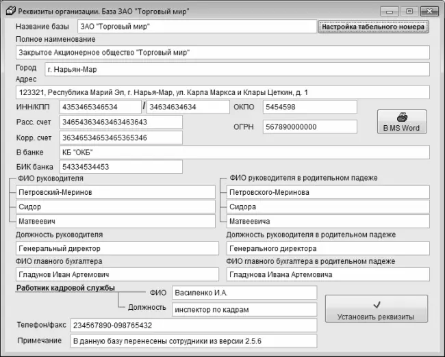This screenshot has height=357, width=445.
Task: Click the Петровский-Меринов surname field
Action: point(116,192)
